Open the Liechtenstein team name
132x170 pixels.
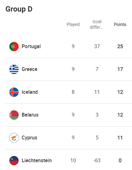click(37, 160)
